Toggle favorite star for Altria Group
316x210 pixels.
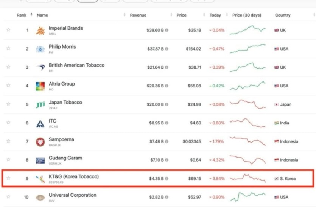point(8,86)
